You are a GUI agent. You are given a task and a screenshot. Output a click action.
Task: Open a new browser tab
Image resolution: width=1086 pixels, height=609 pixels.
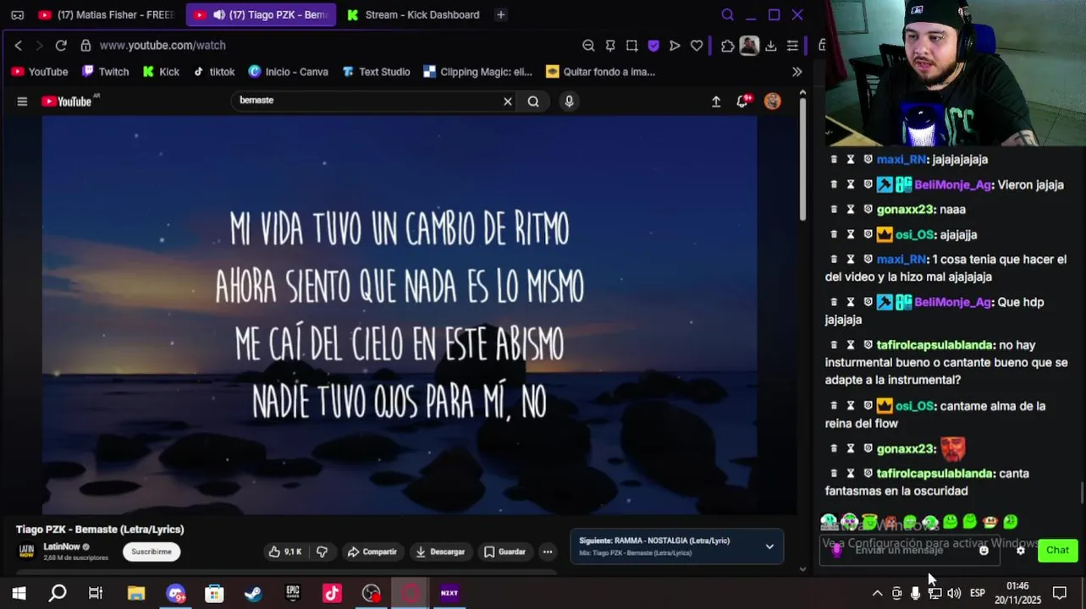click(500, 14)
